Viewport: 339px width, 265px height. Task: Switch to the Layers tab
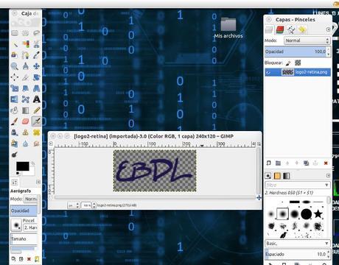(x=269, y=29)
